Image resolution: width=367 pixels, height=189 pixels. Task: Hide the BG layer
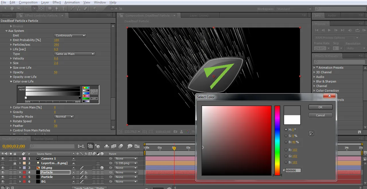(x=3, y=182)
